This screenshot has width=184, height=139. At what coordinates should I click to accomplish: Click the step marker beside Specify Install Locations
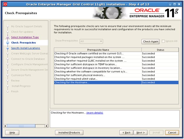tap(8, 48)
